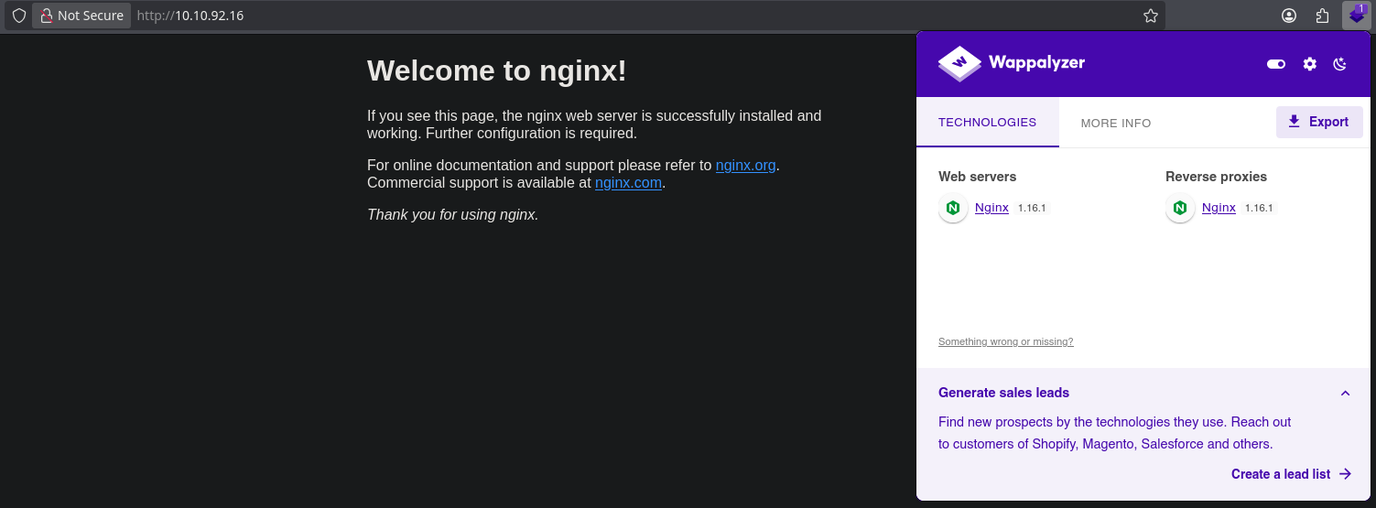Click the Export button

(1318, 122)
